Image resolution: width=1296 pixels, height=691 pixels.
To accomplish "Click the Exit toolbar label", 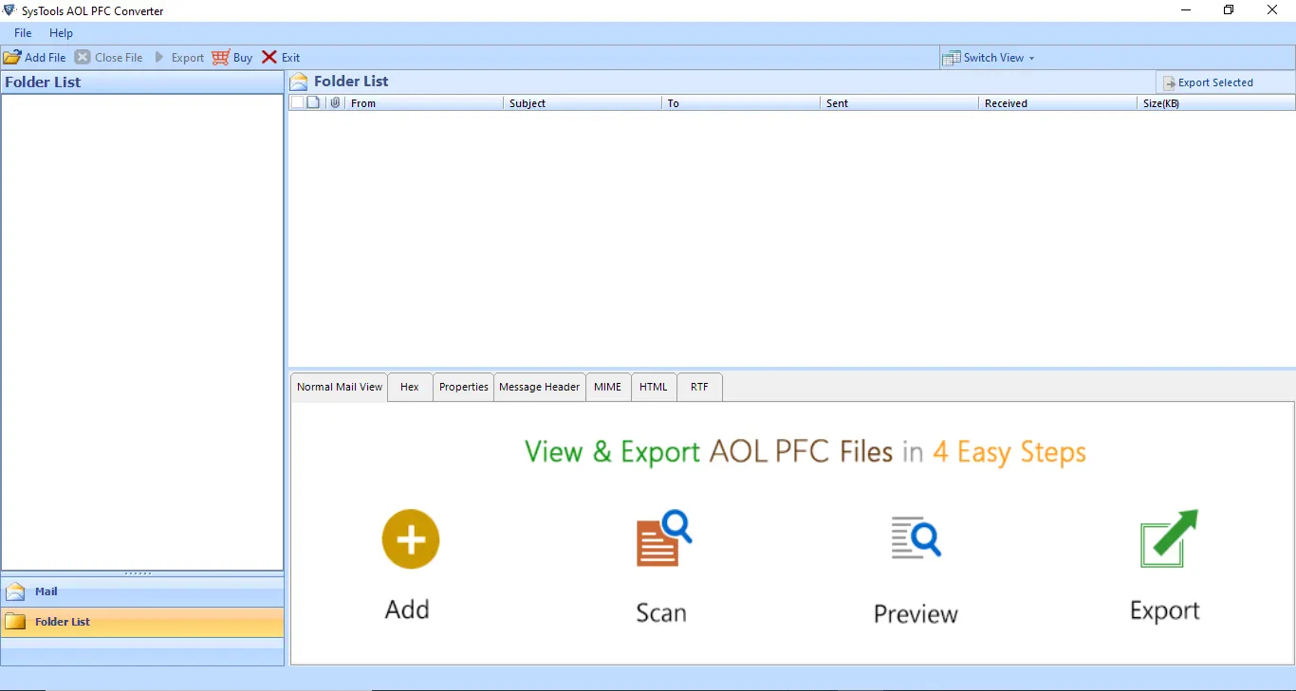I will coord(290,58).
